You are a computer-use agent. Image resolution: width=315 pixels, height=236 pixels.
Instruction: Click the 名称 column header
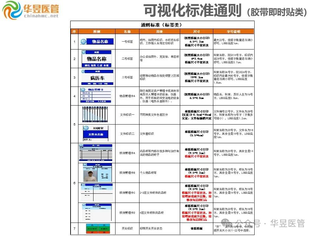(127, 31)
